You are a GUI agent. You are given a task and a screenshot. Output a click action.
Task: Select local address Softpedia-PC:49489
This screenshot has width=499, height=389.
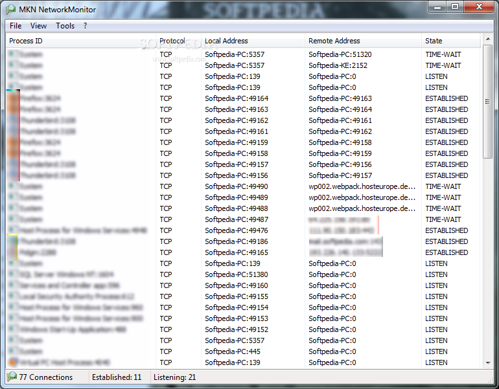(237, 197)
